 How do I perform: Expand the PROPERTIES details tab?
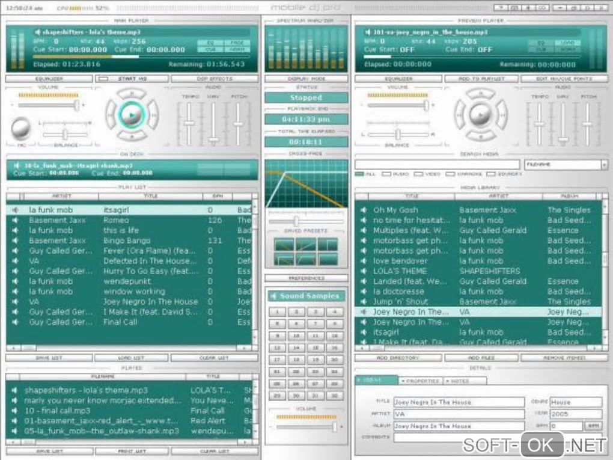[x=420, y=381]
